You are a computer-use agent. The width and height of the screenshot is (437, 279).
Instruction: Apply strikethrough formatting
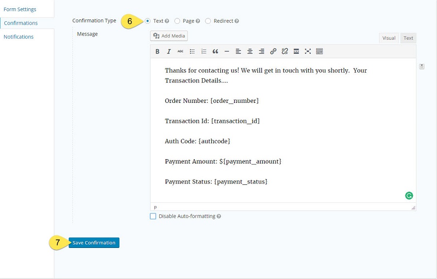(x=180, y=51)
